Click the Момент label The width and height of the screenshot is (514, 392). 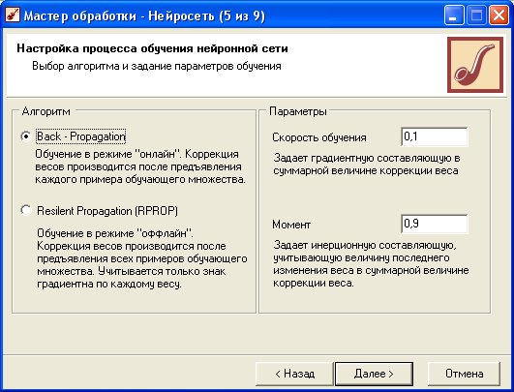click(x=291, y=225)
